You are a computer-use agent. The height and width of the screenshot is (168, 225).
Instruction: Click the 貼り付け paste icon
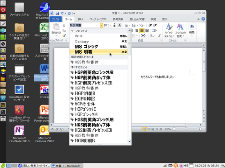(x=56, y=27)
